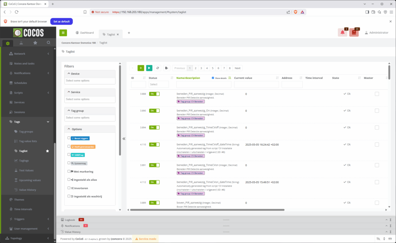
Task: Open the Status filter select dropdown
Action: (159, 84)
